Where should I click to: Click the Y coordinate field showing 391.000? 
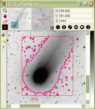75,16
